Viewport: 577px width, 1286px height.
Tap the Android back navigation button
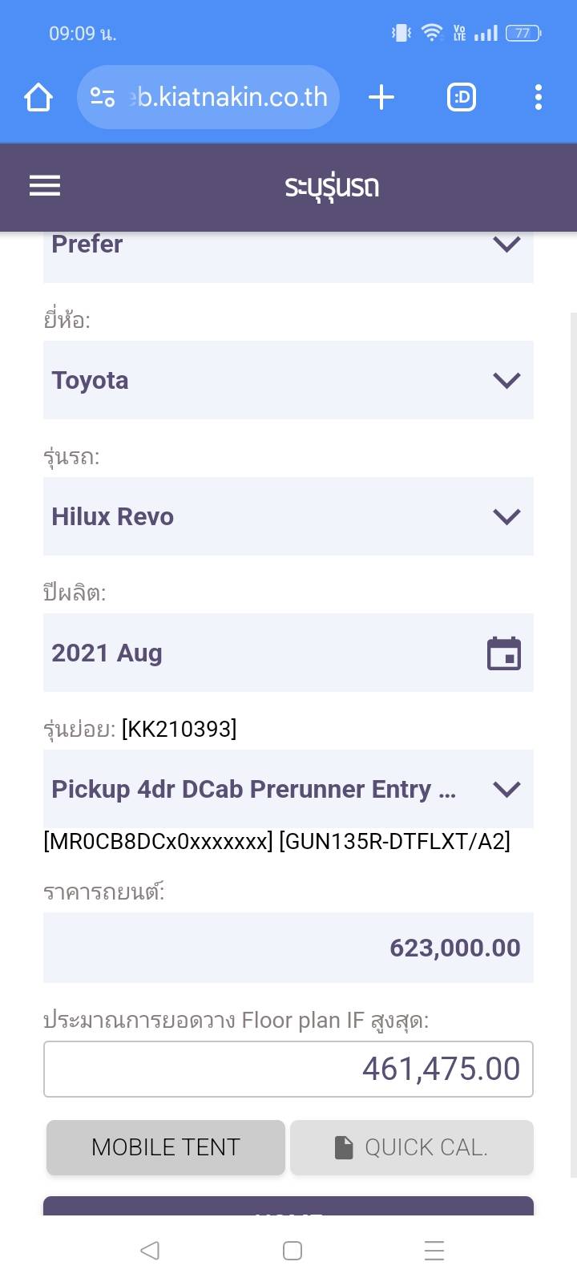(x=150, y=1251)
